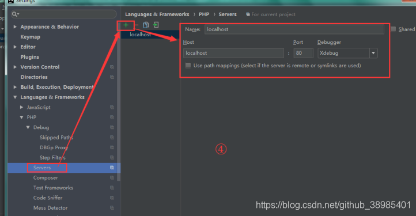Click project-scope icon beside Mess Detector
Screen dimensions: 416x216
(x=112, y=208)
